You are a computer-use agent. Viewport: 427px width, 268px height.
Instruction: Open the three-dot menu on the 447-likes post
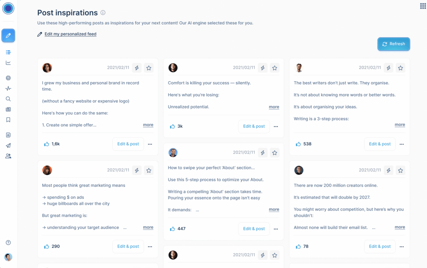(x=275, y=229)
